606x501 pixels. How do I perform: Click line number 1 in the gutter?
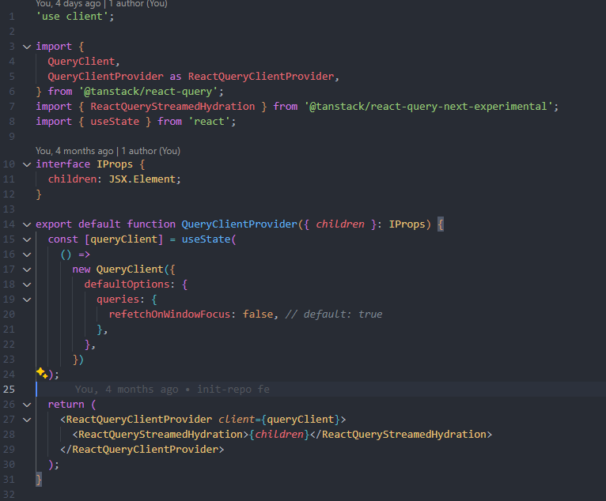pos(12,17)
